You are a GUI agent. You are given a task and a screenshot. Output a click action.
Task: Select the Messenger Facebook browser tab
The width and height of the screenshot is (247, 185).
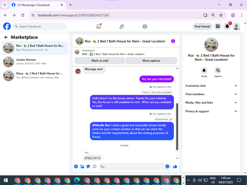[x=38, y=5]
